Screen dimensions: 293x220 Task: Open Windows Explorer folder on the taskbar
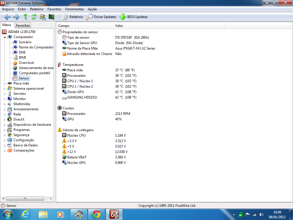pos(43,214)
